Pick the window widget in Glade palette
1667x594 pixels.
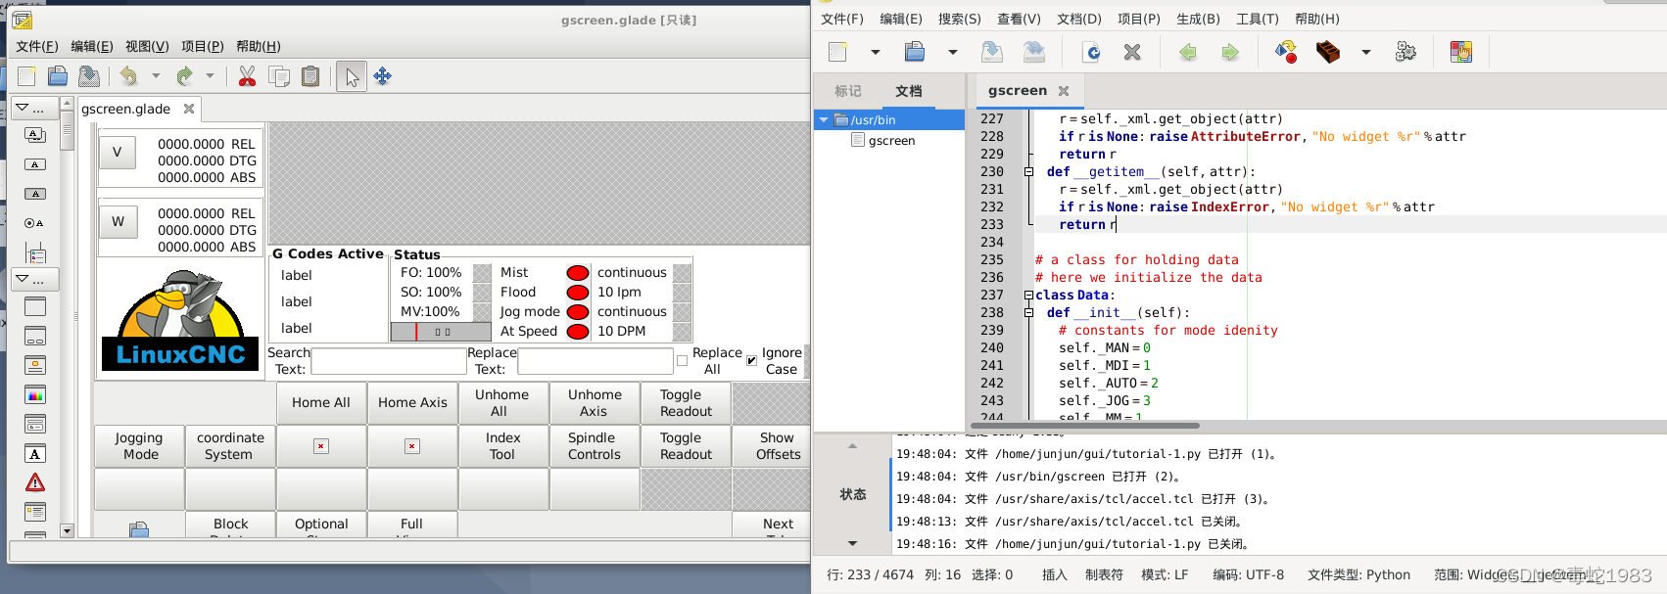pyautogui.click(x=35, y=306)
